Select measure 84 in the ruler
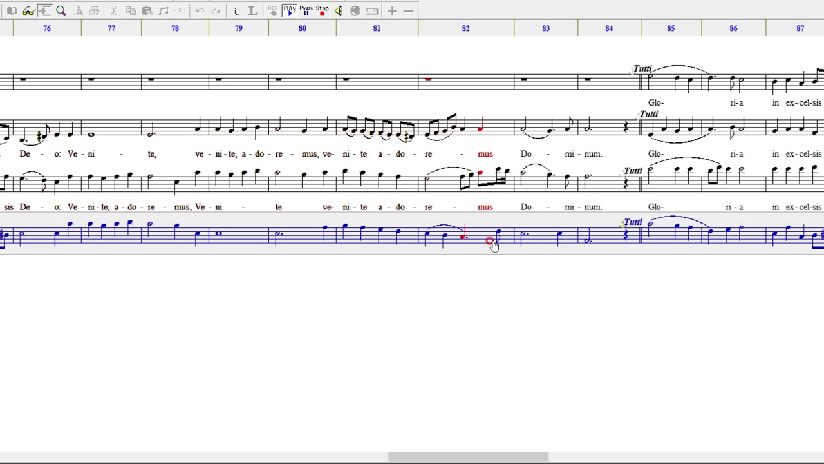Viewport: 824px width, 464px height. pyautogui.click(x=609, y=28)
